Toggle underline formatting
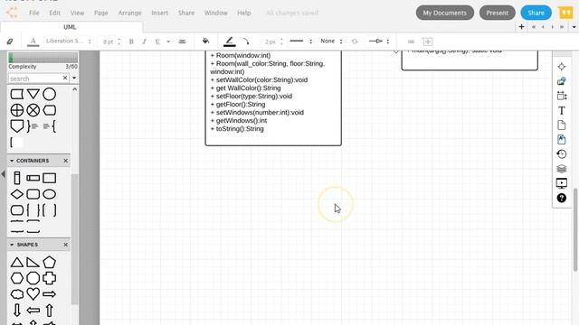 (157, 42)
